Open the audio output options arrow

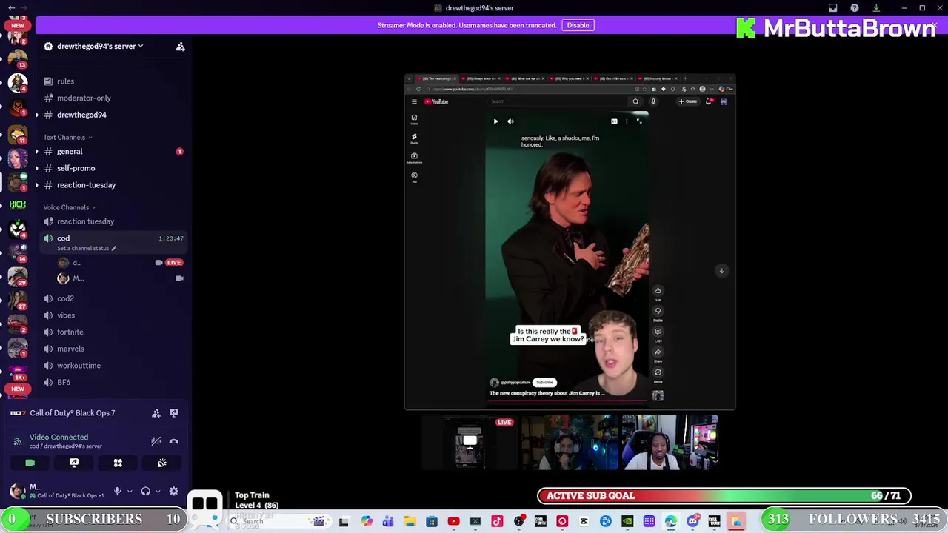point(158,491)
